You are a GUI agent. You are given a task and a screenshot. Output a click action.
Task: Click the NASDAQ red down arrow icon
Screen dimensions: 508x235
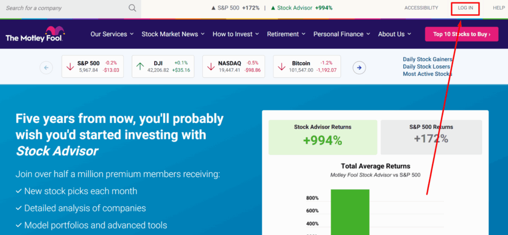(x=211, y=66)
